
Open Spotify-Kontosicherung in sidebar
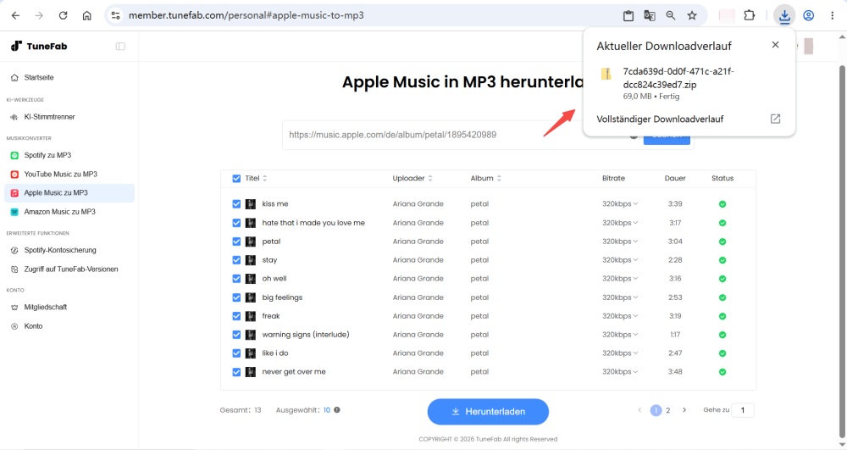[69, 250]
